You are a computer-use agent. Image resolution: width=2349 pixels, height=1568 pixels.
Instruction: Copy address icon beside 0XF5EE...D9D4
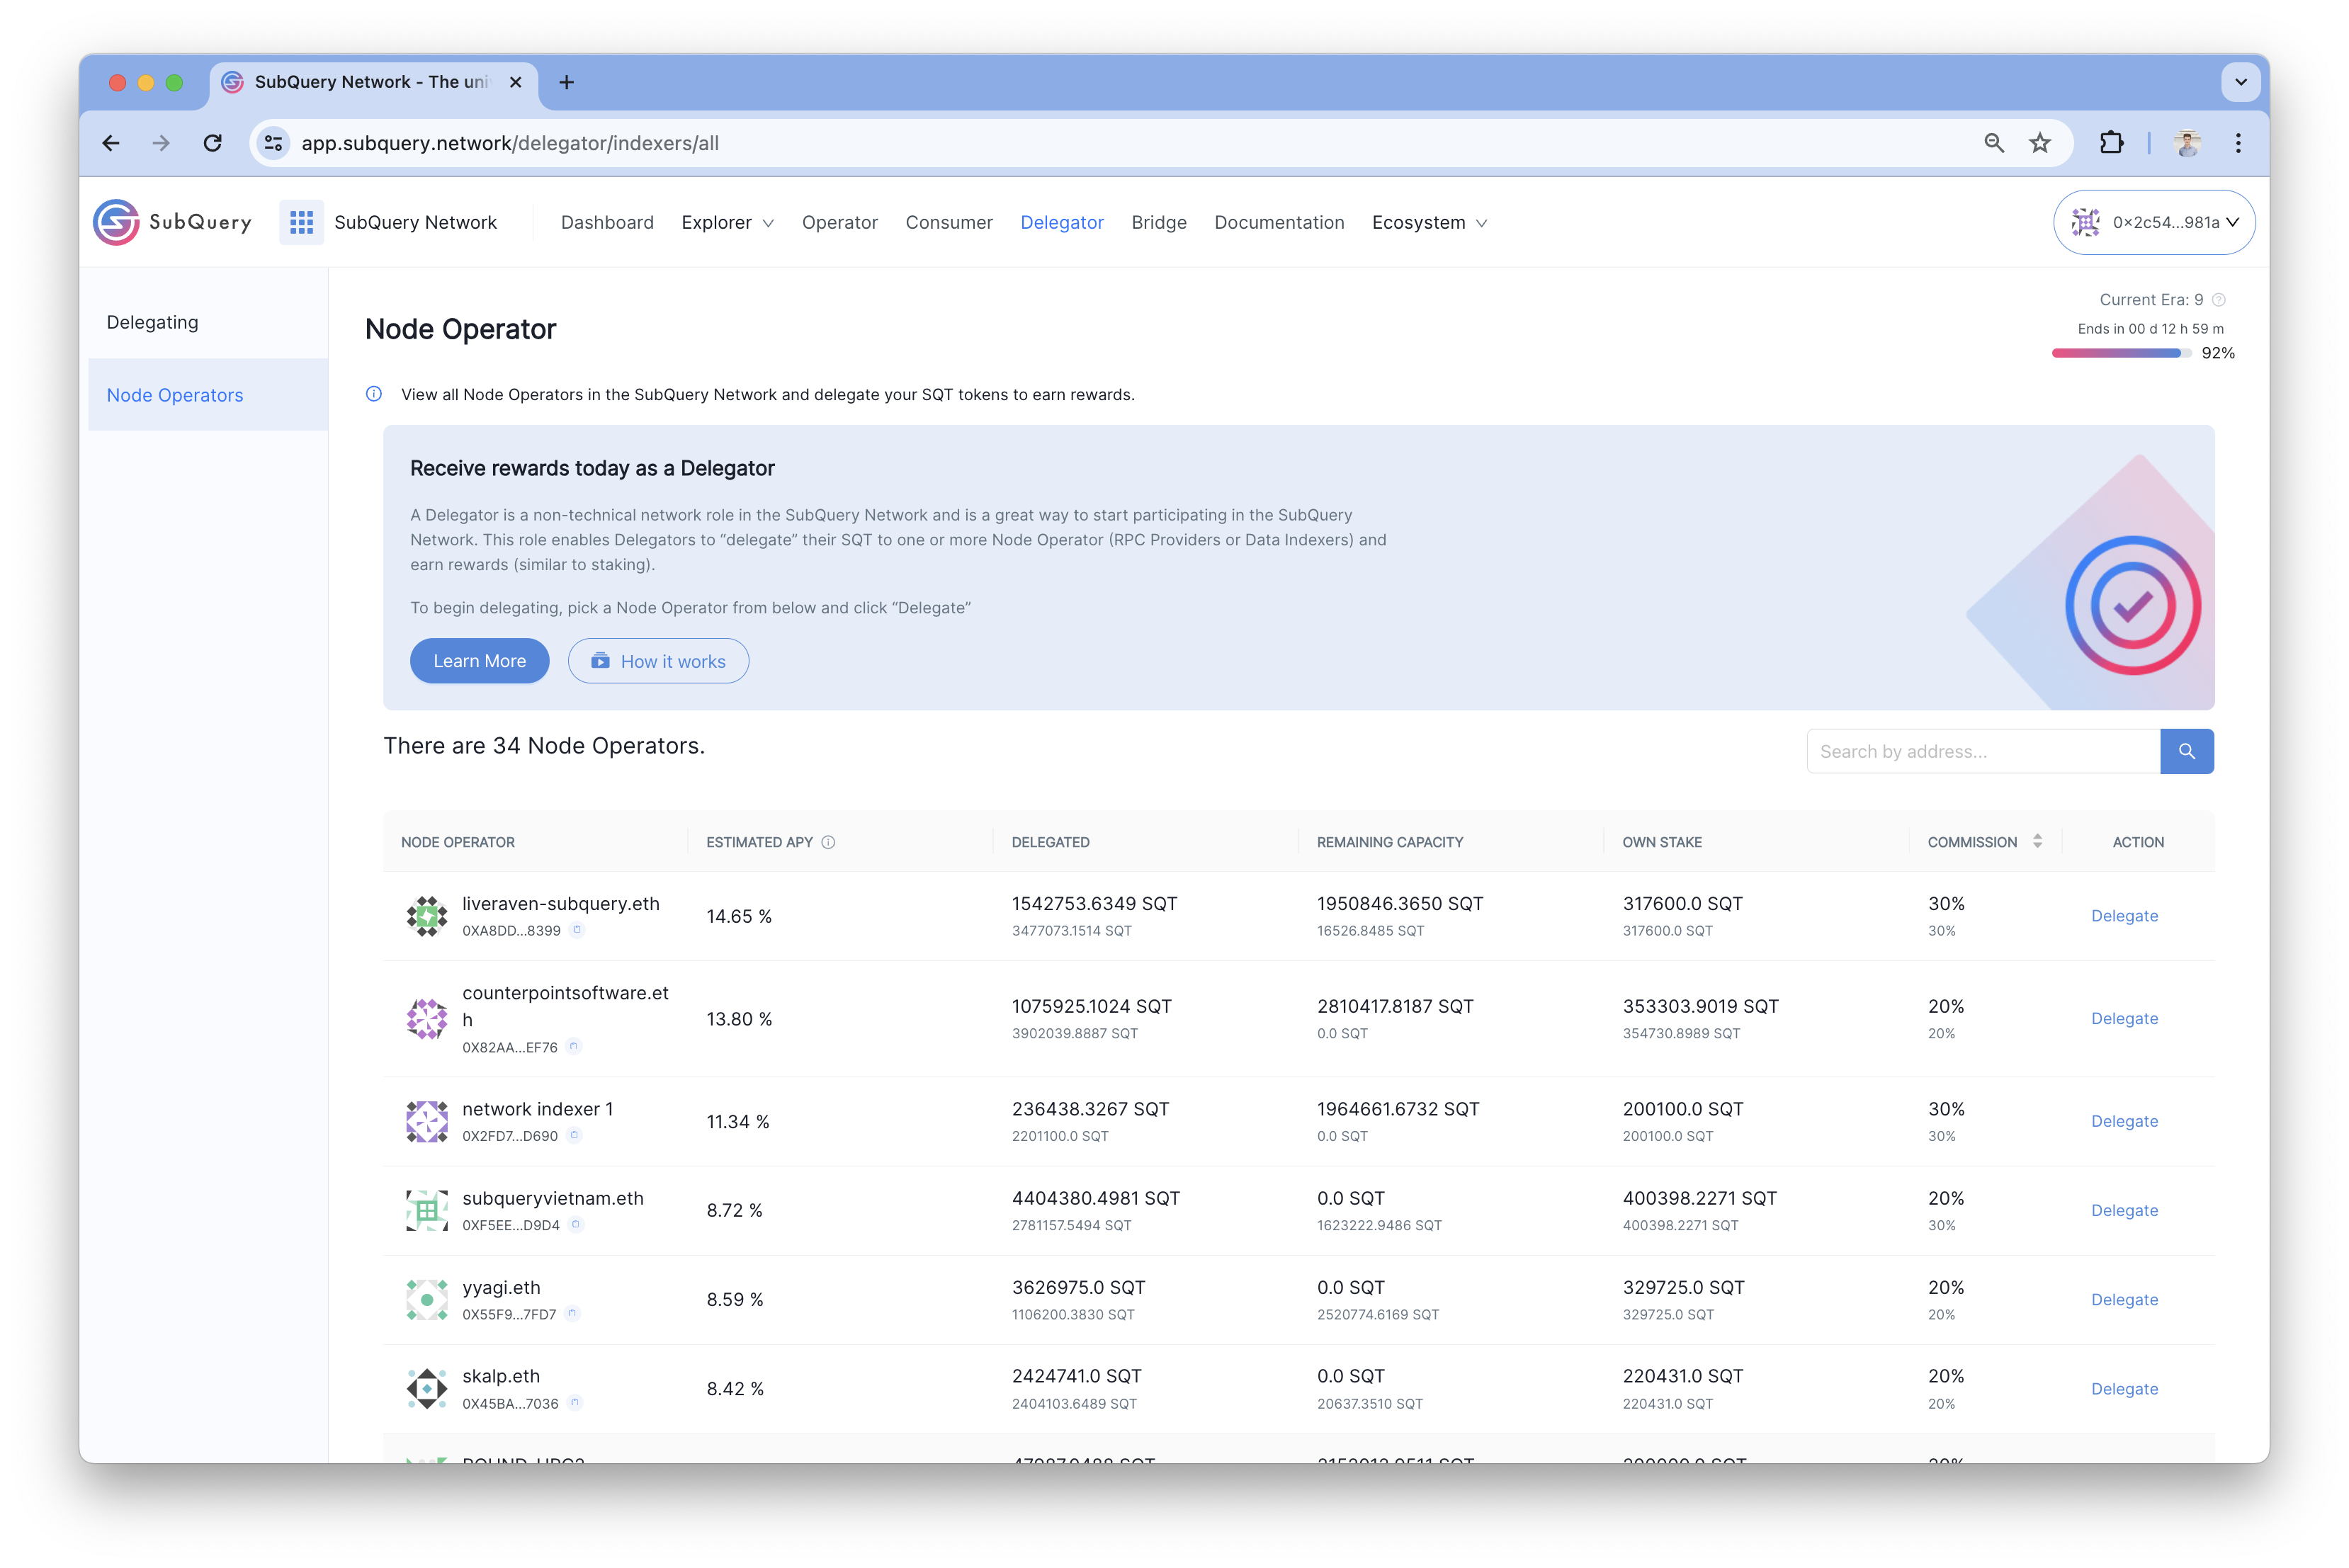coord(576,1224)
